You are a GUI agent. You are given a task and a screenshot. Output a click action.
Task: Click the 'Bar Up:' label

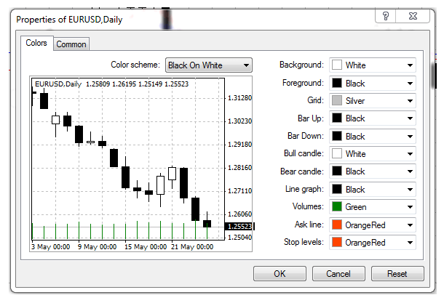311,118
